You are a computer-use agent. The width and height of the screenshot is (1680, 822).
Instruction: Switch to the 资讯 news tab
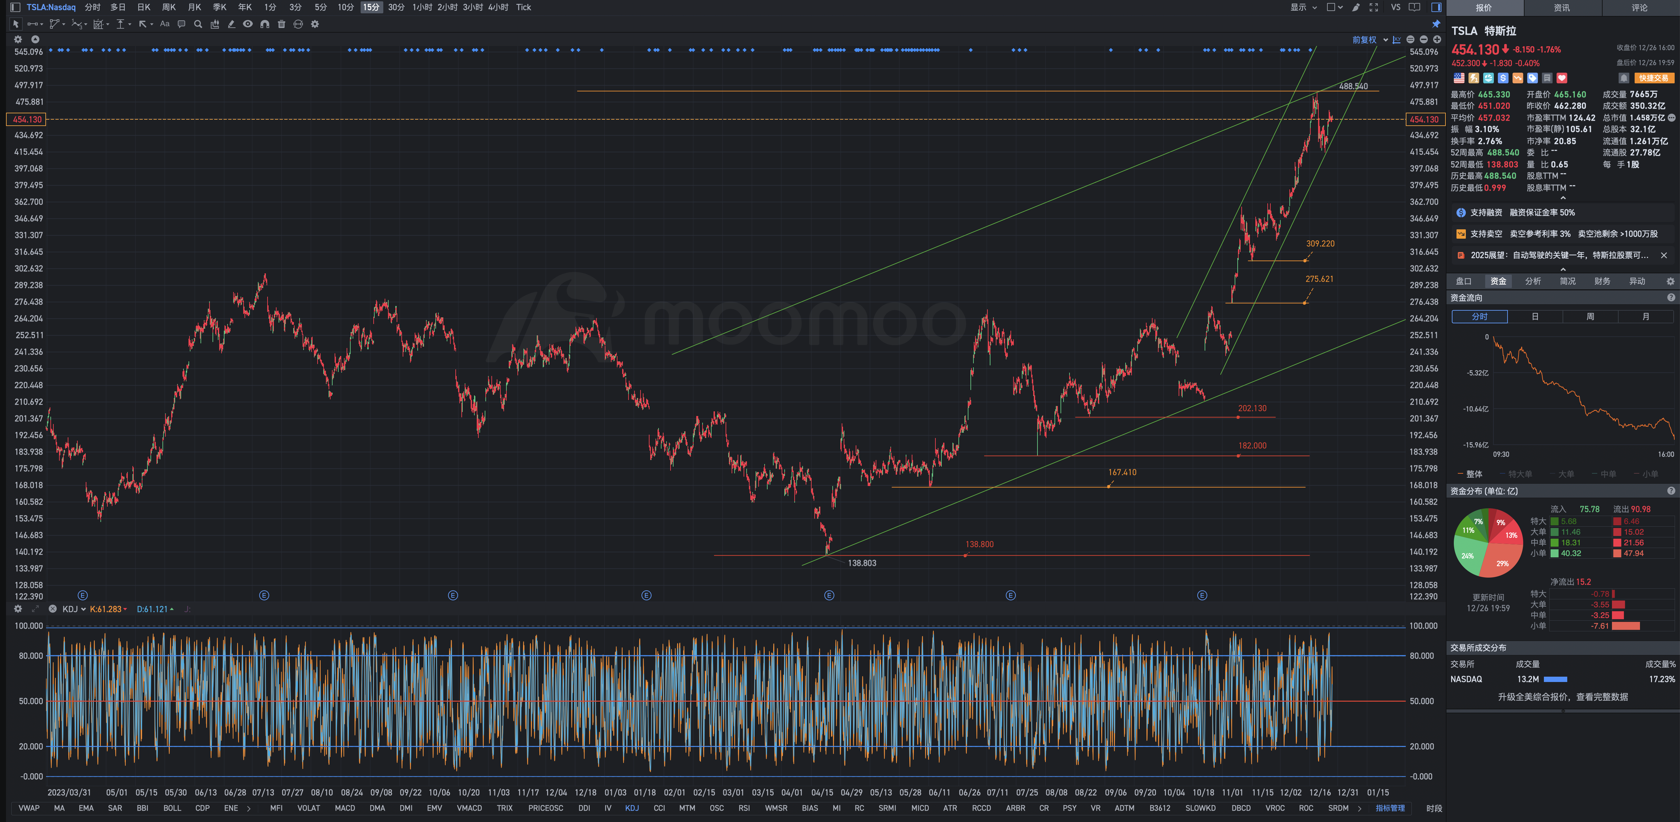[x=1562, y=8]
